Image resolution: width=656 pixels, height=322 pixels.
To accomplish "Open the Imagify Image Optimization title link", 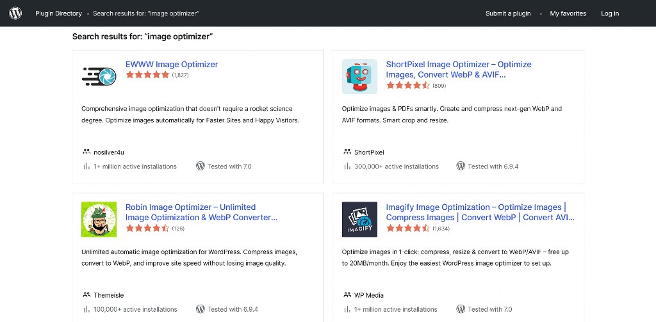I will click(x=480, y=212).
